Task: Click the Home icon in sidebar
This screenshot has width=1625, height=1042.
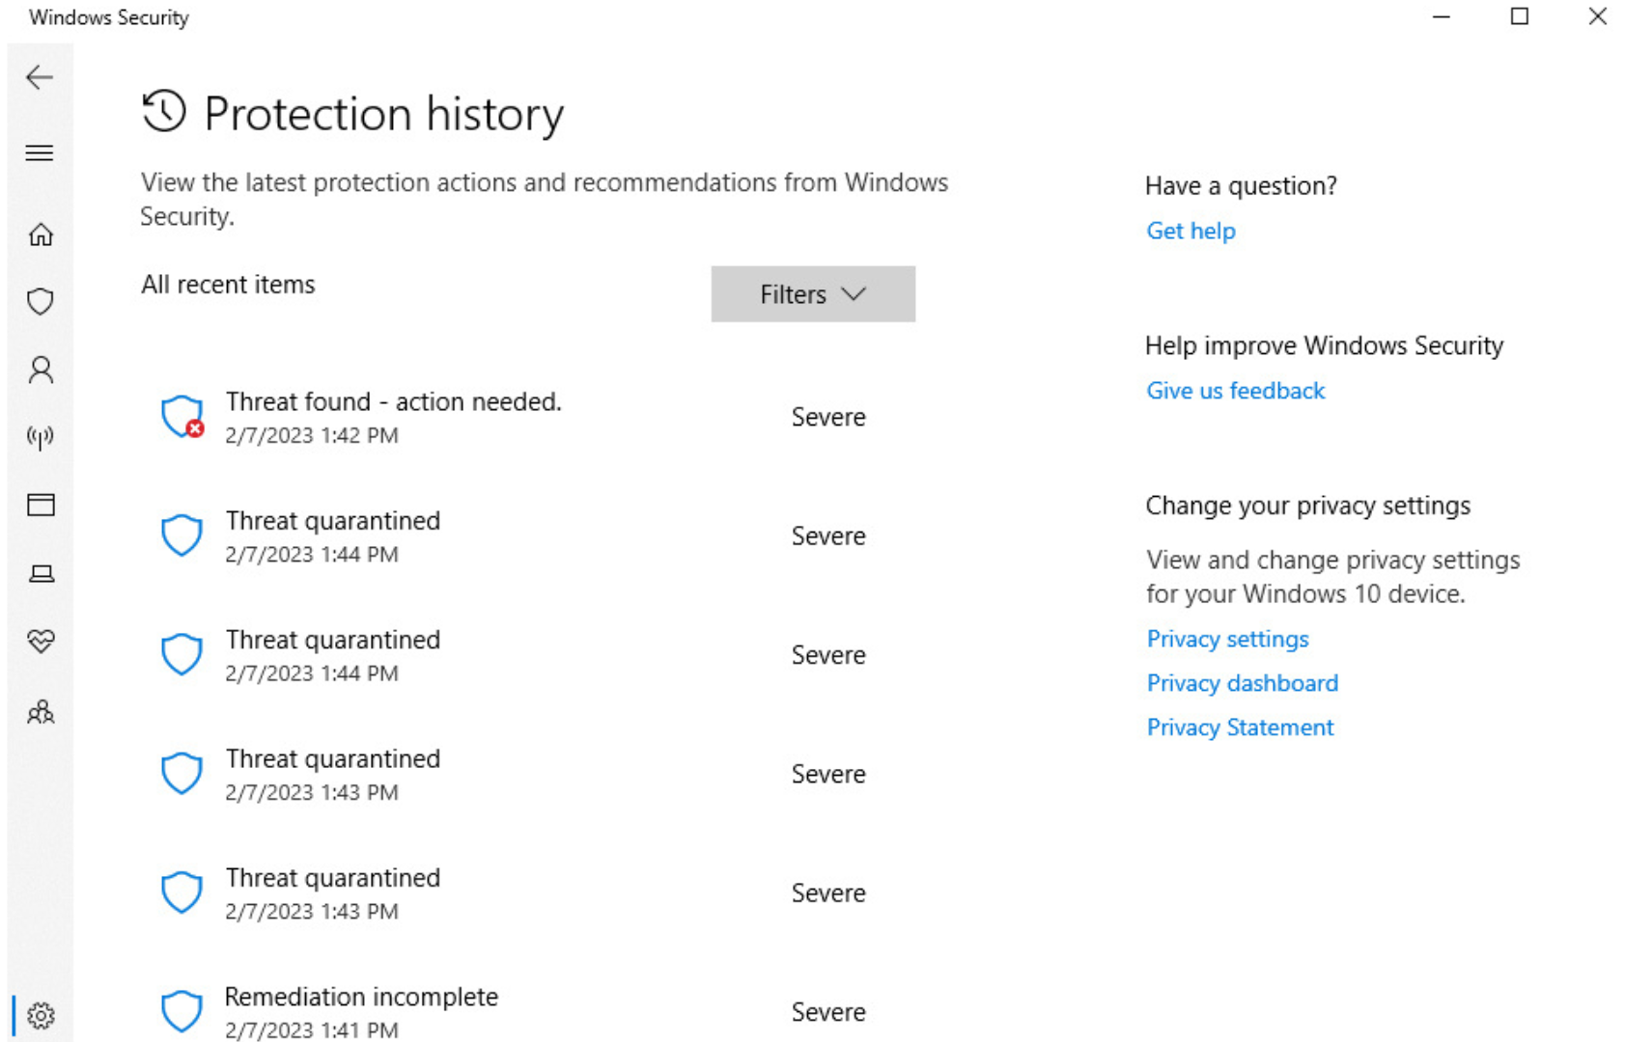Action: pos(40,233)
